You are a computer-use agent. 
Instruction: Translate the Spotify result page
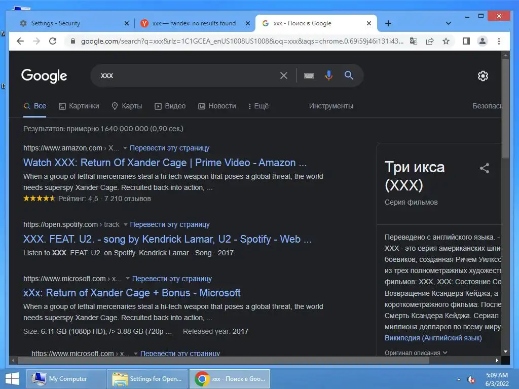(170, 224)
